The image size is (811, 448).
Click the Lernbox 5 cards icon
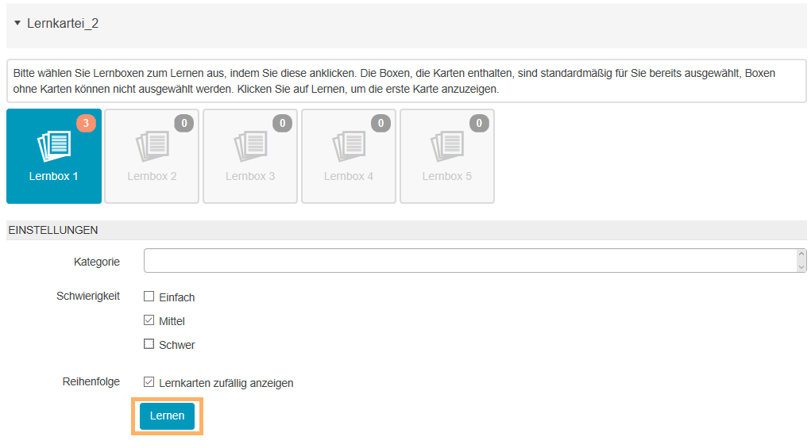[x=447, y=145]
